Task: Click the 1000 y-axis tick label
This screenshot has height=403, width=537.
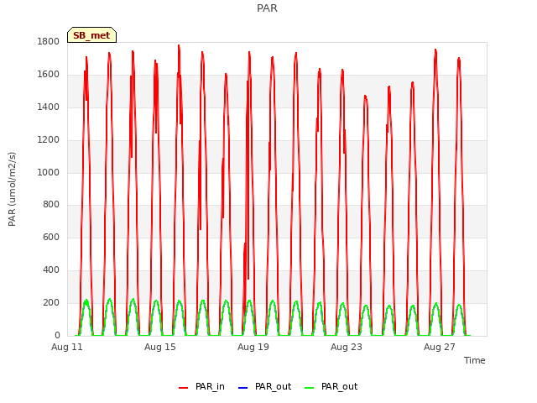Action: [49, 172]
